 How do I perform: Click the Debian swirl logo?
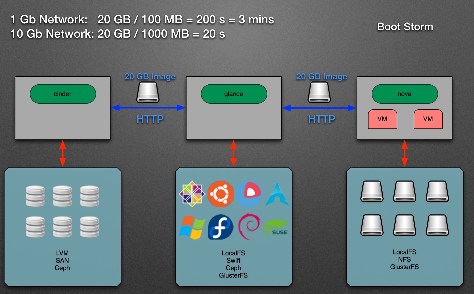point(249,227)
